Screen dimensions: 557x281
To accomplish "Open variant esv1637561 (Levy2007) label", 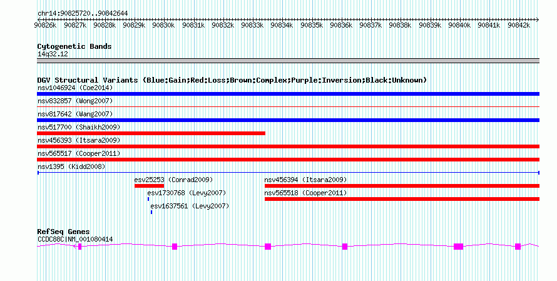I will coord(190,206).
